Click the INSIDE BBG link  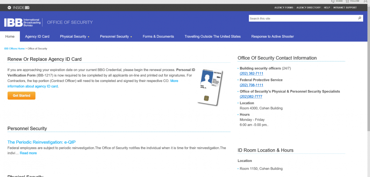(x=21, y=8)
